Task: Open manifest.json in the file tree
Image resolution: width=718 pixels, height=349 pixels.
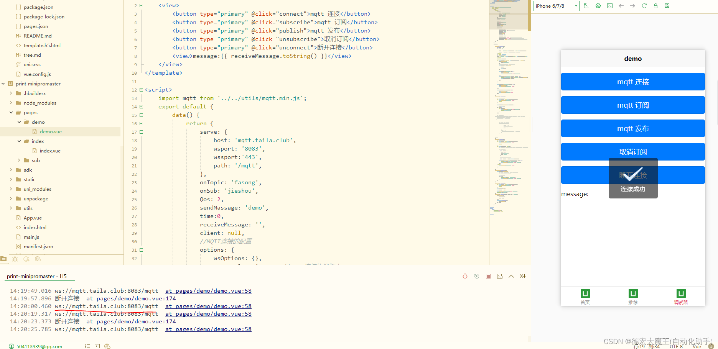Action: [38, 246]
